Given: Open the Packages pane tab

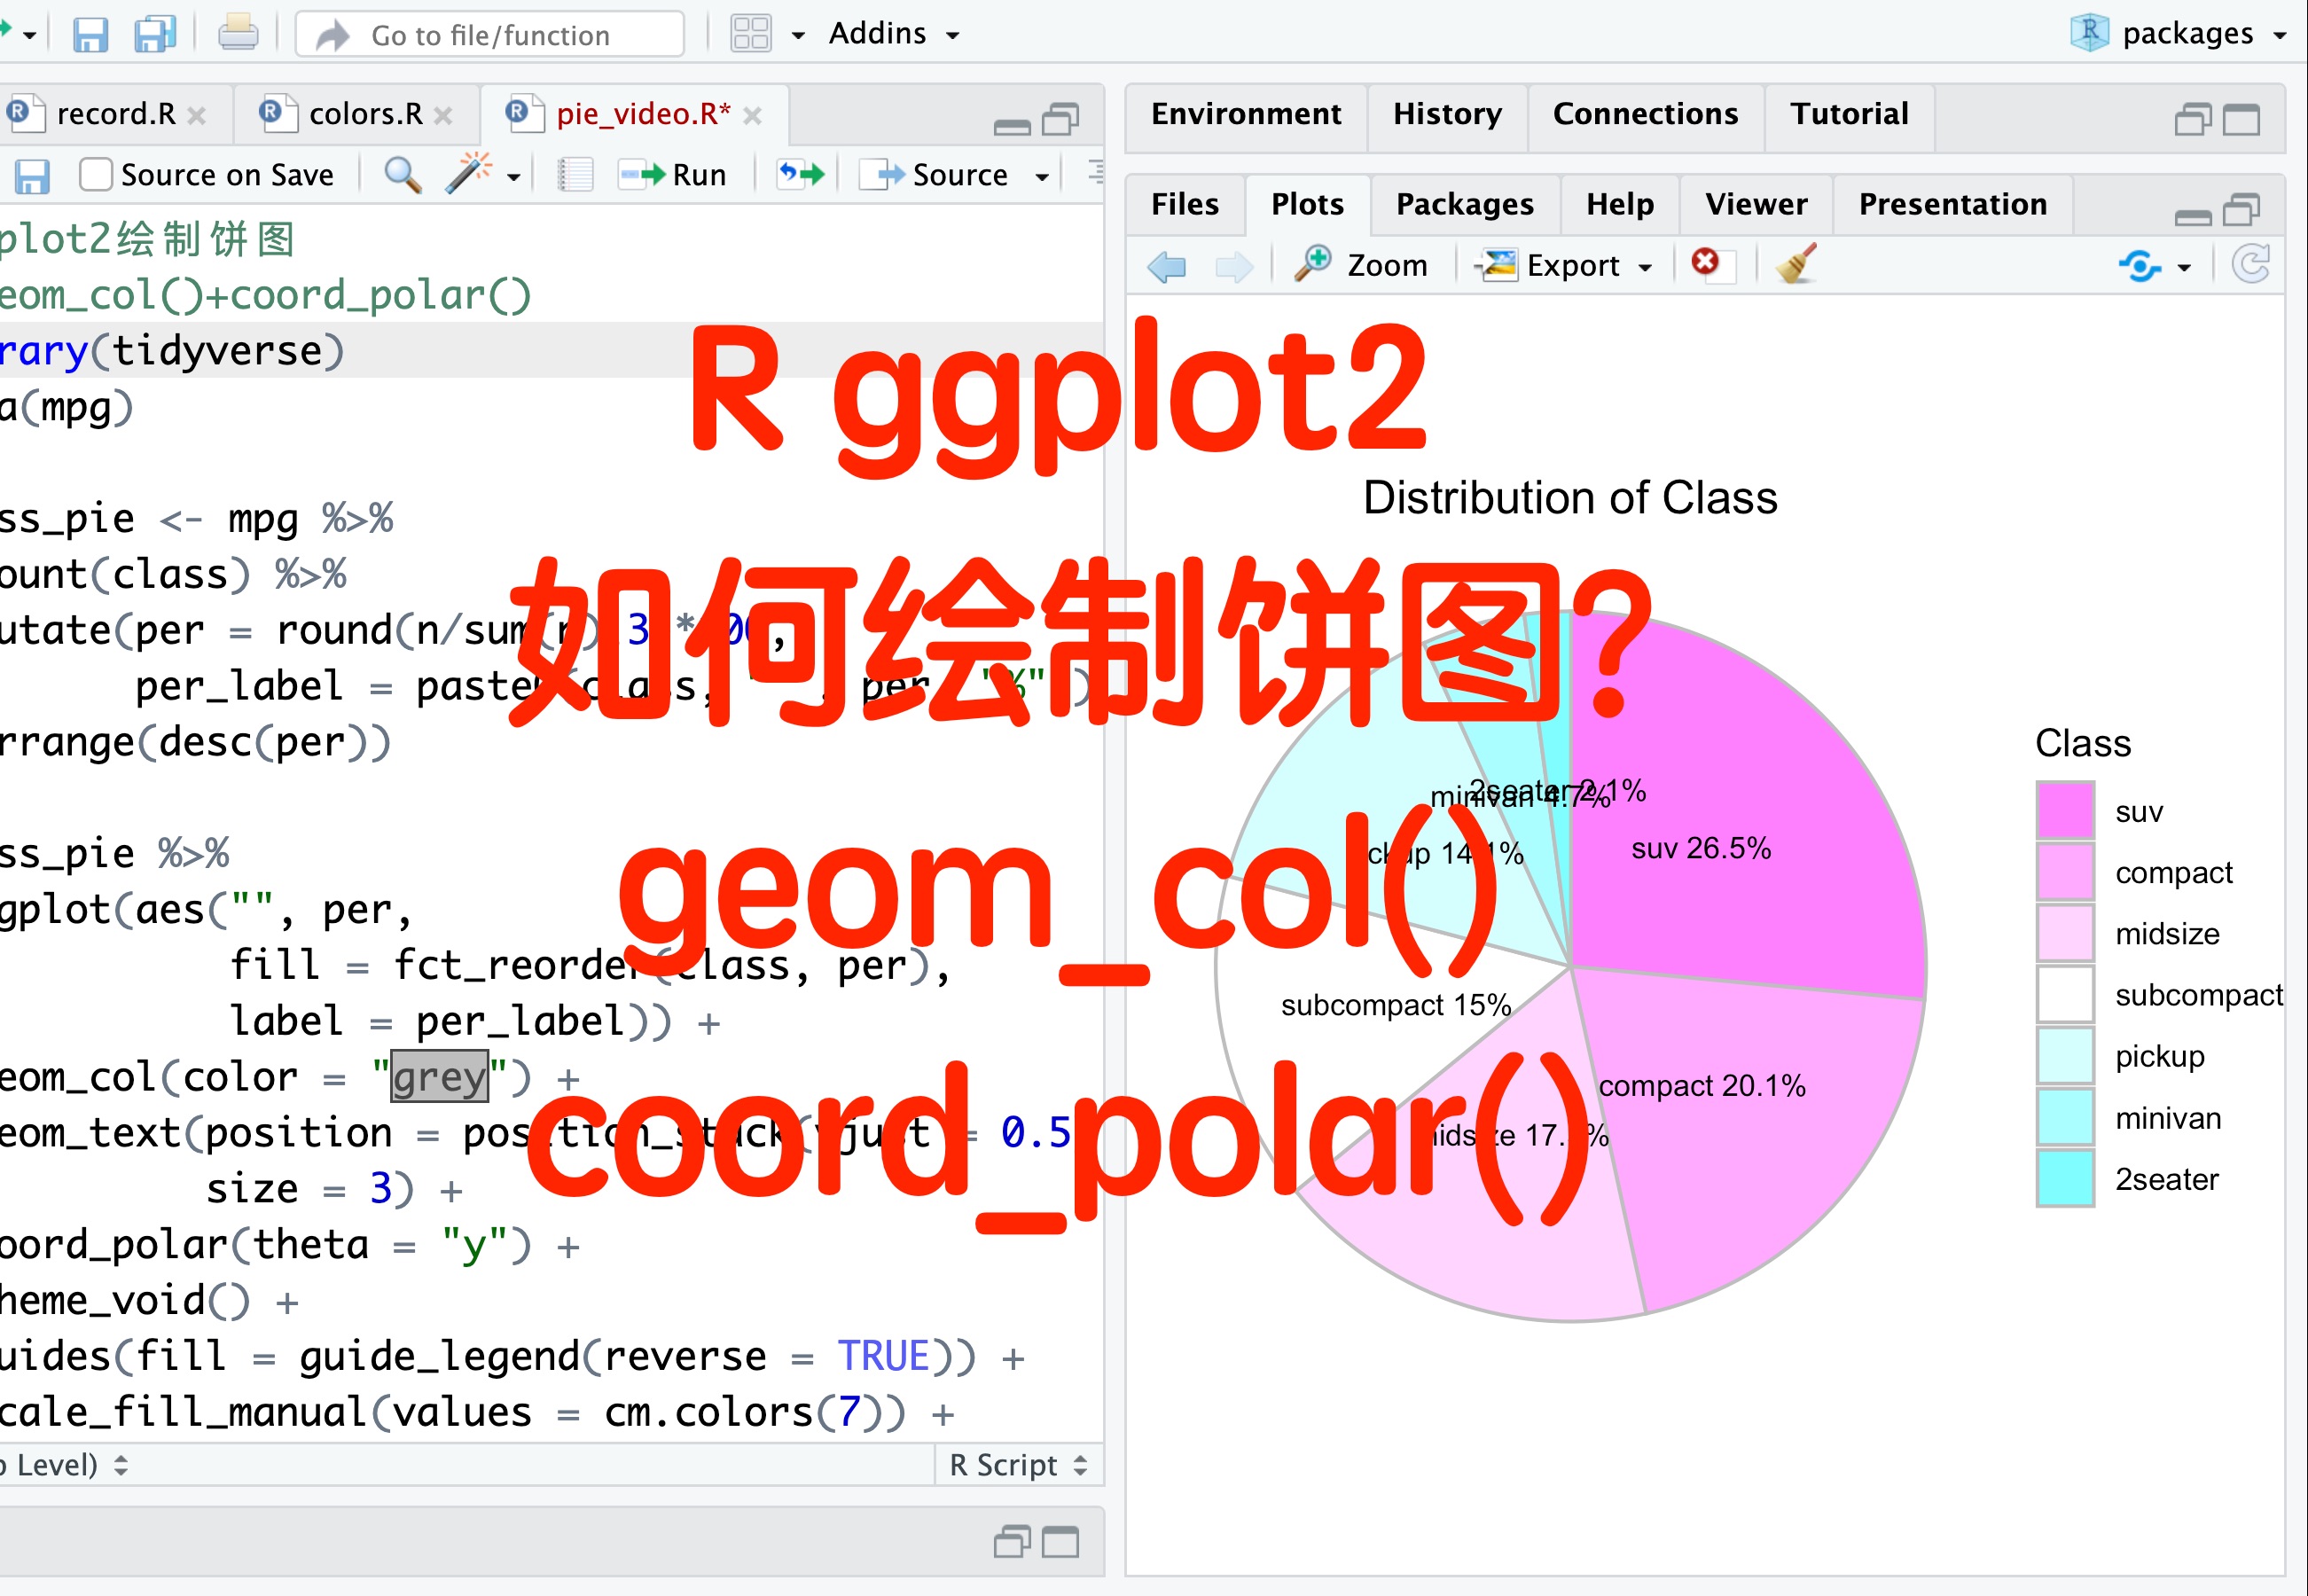Looking at the screenshot, I should pos(1464,204).
